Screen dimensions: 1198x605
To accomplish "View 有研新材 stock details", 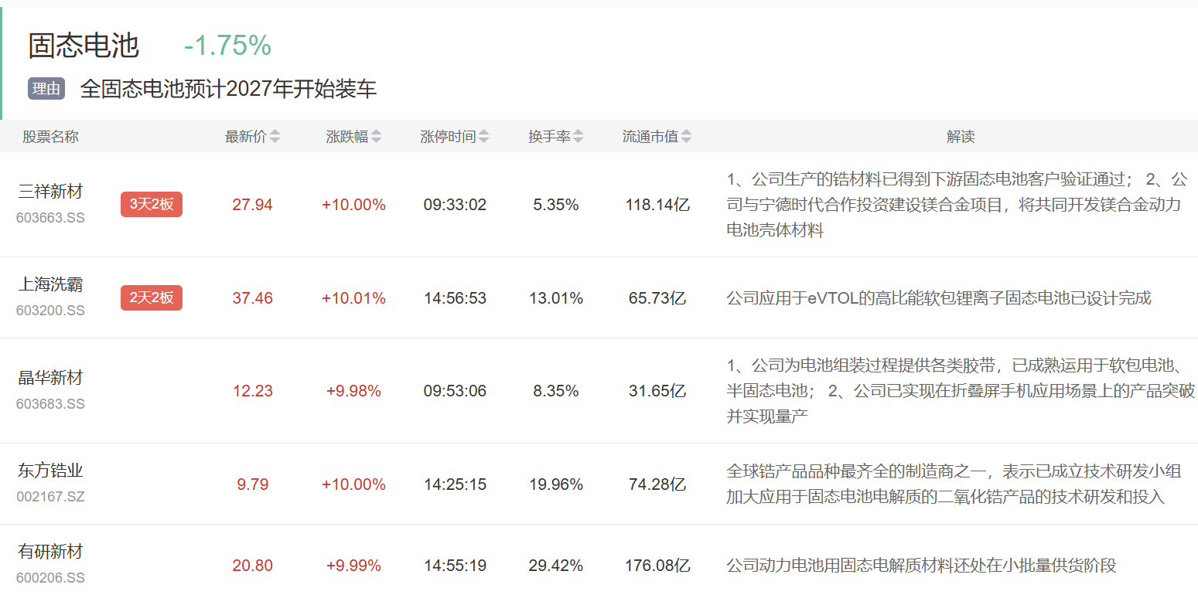I will click(x=50, y=552).
